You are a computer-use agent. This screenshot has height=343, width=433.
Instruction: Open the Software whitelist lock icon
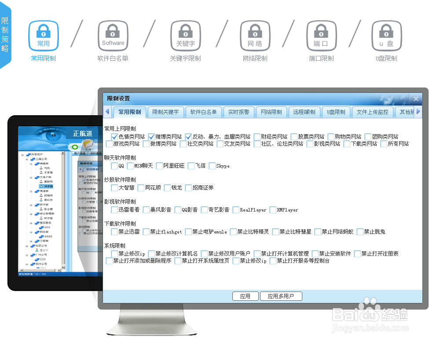(113, 36)
